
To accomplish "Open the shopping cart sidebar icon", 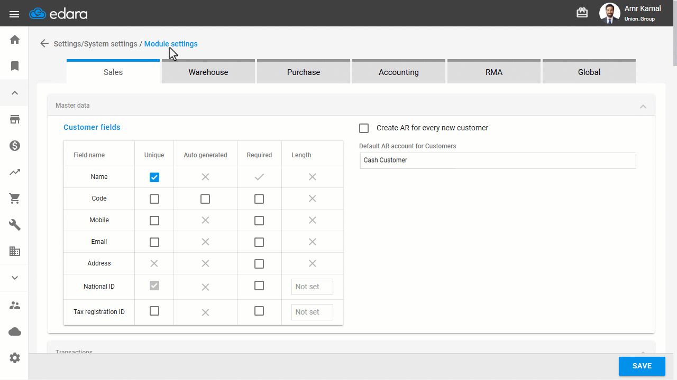I will point(15,198).
